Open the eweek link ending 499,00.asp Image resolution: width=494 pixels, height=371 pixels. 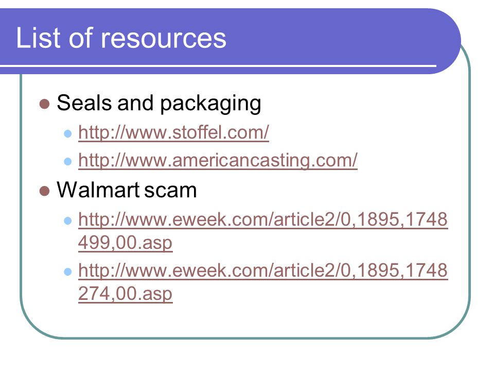[263, 231]
